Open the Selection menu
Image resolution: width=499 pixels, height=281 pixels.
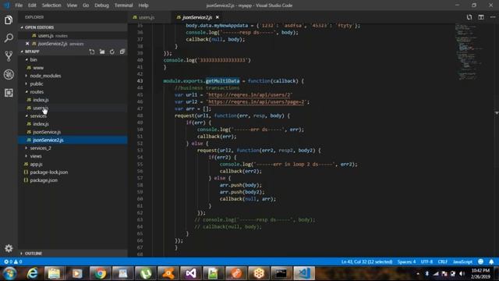pos(51,5)
